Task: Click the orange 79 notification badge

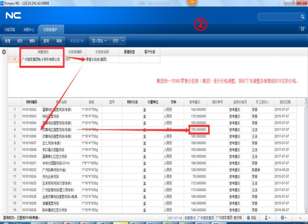Action: (192, 2)
